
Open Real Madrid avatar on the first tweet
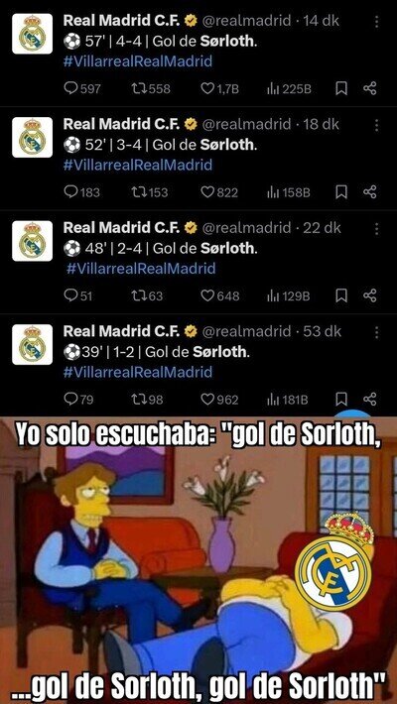32,34
